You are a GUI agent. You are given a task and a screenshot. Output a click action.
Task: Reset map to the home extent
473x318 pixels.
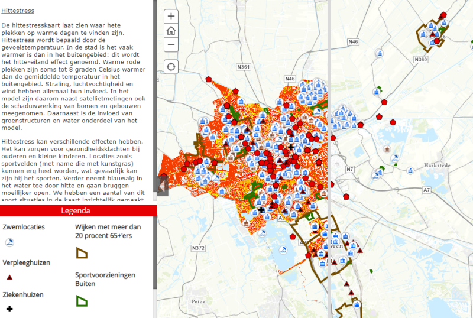coord(171,30)
